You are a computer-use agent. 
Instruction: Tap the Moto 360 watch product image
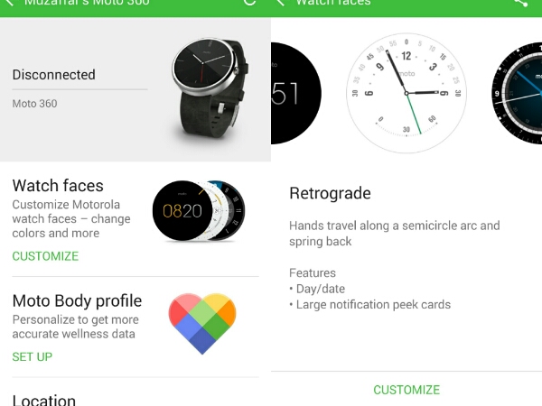click(210, 89)
